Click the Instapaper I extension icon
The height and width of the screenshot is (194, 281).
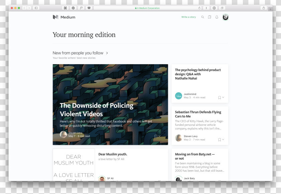point(206,8)
